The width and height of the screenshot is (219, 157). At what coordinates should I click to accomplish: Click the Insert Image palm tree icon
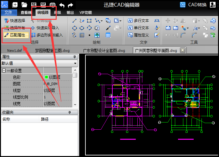[x=97, y=35]
